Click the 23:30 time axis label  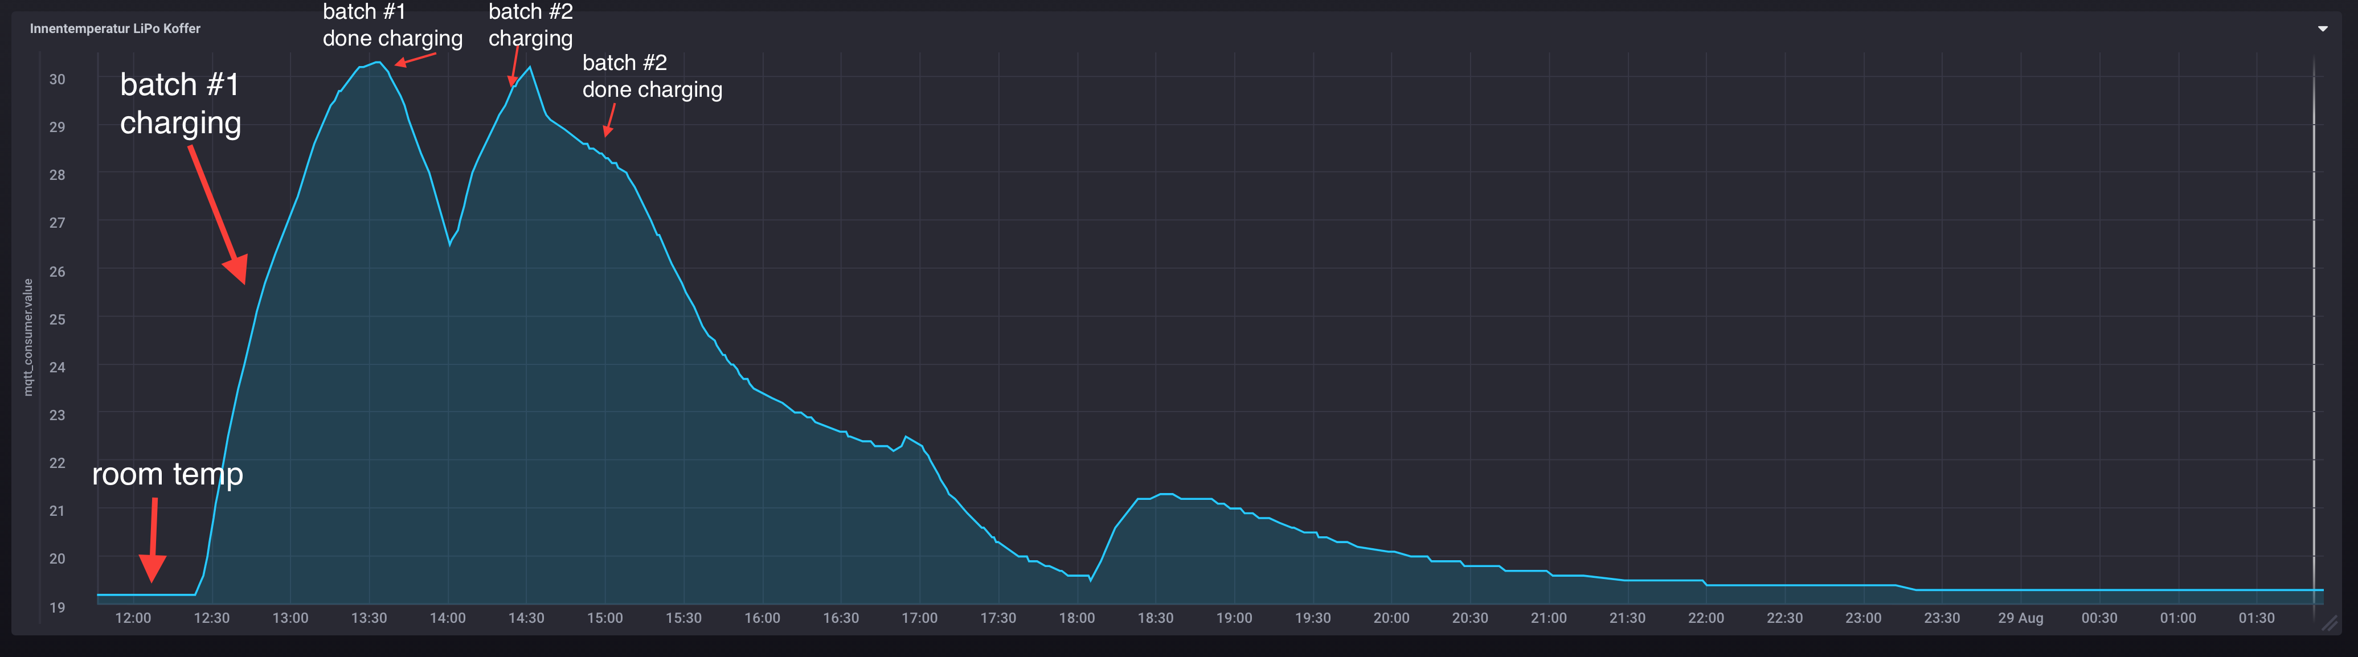coord(1942,618)
